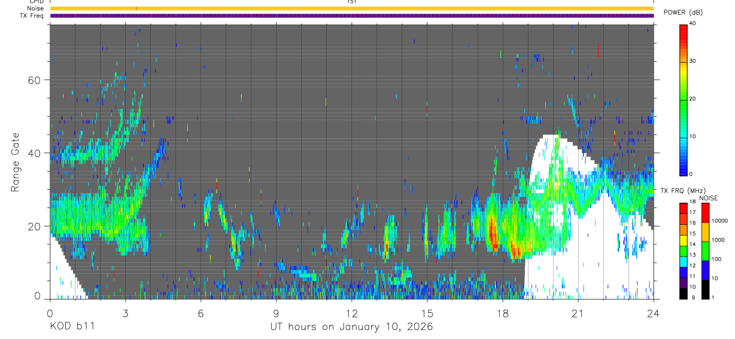Click the '14' tick on the TX FRQ legend
Viewport: 735px width, 339px height.
point(693,244)
